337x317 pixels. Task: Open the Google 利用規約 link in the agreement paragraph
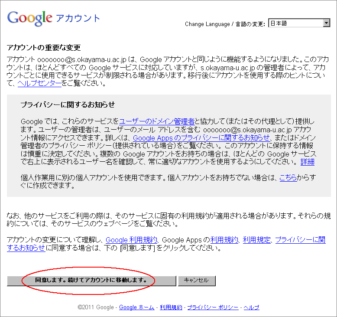pyautogui.click(x=131, y=240)
